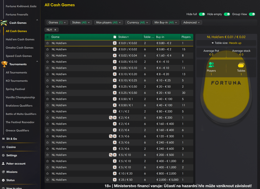Viewport: 260px width, 189px height.
Task: Star the €1/€2 NL Hold'em row
Action: tap(48, 111)
